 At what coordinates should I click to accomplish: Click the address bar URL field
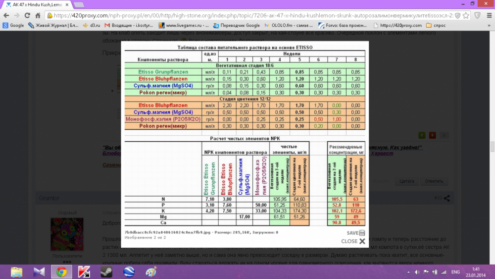[252, 15]
